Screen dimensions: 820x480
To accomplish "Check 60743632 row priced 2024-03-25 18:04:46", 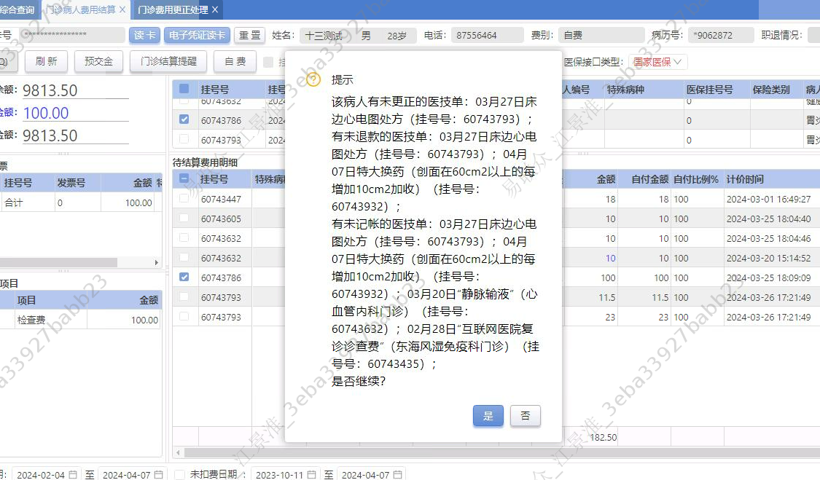I will 184,237.
